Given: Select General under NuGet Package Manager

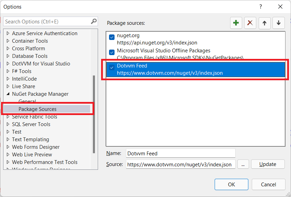Looking at the screenshot, I should pos(27,102).
